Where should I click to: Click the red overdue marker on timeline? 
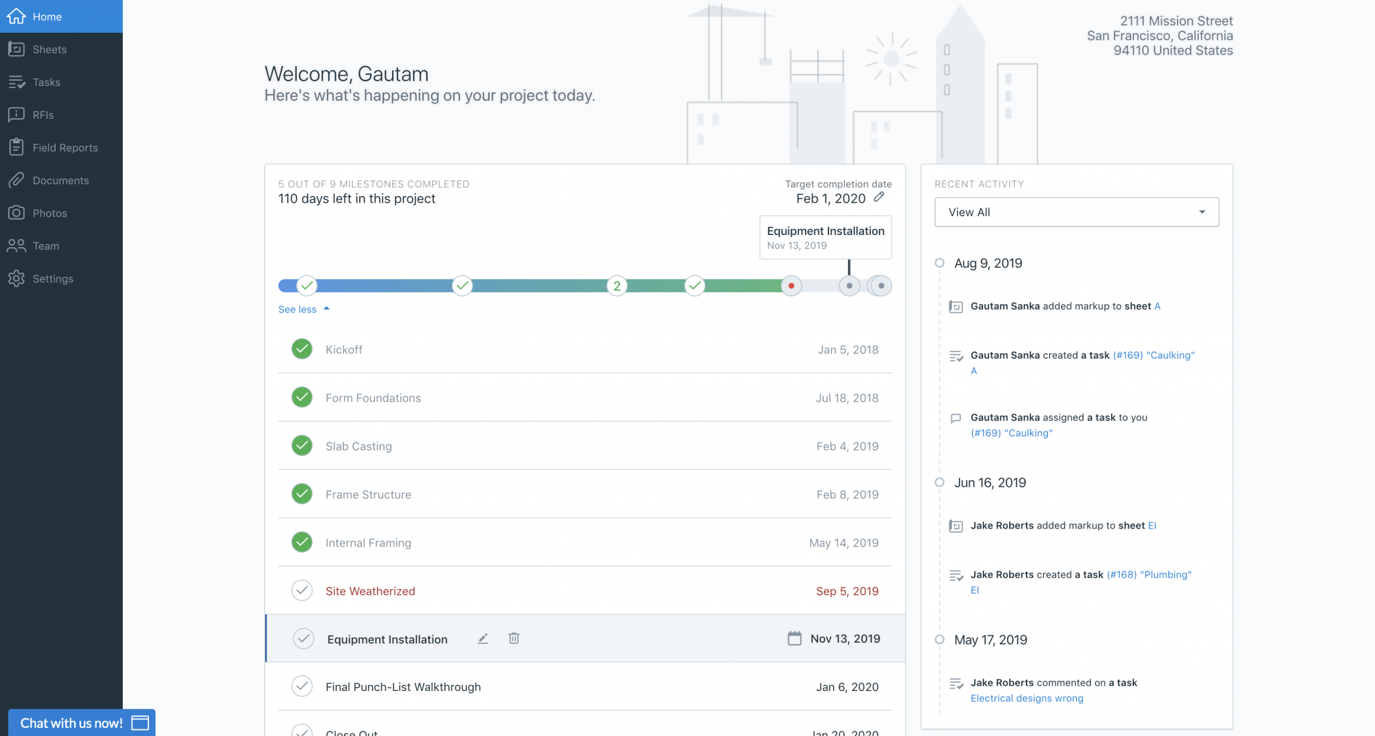pyautogui.click(x=792, y=286)
